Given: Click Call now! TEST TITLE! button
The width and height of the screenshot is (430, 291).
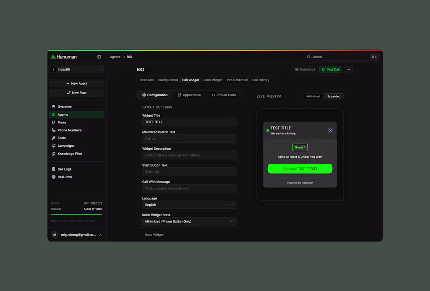Looking at the screenshot, I should pyautogui.click(x=300, y=169).
